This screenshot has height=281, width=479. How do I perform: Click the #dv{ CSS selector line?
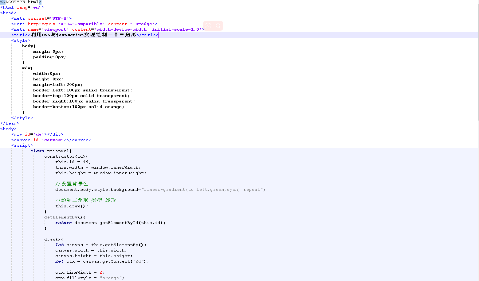point(27,68)
